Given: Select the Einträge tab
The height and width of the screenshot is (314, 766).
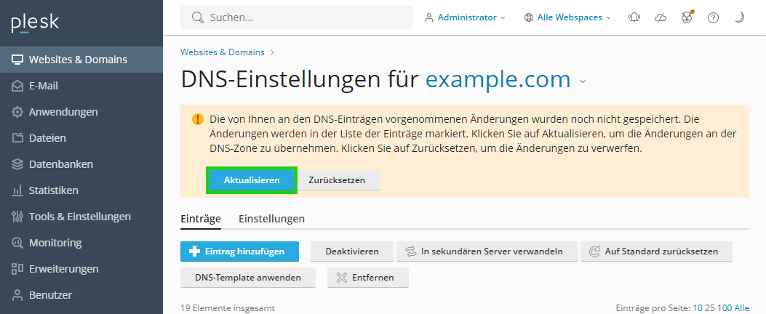Looking at the screenshot, I should coord(201,219).
